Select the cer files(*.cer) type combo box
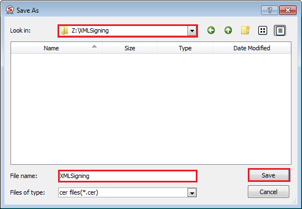 pos(127,192)
